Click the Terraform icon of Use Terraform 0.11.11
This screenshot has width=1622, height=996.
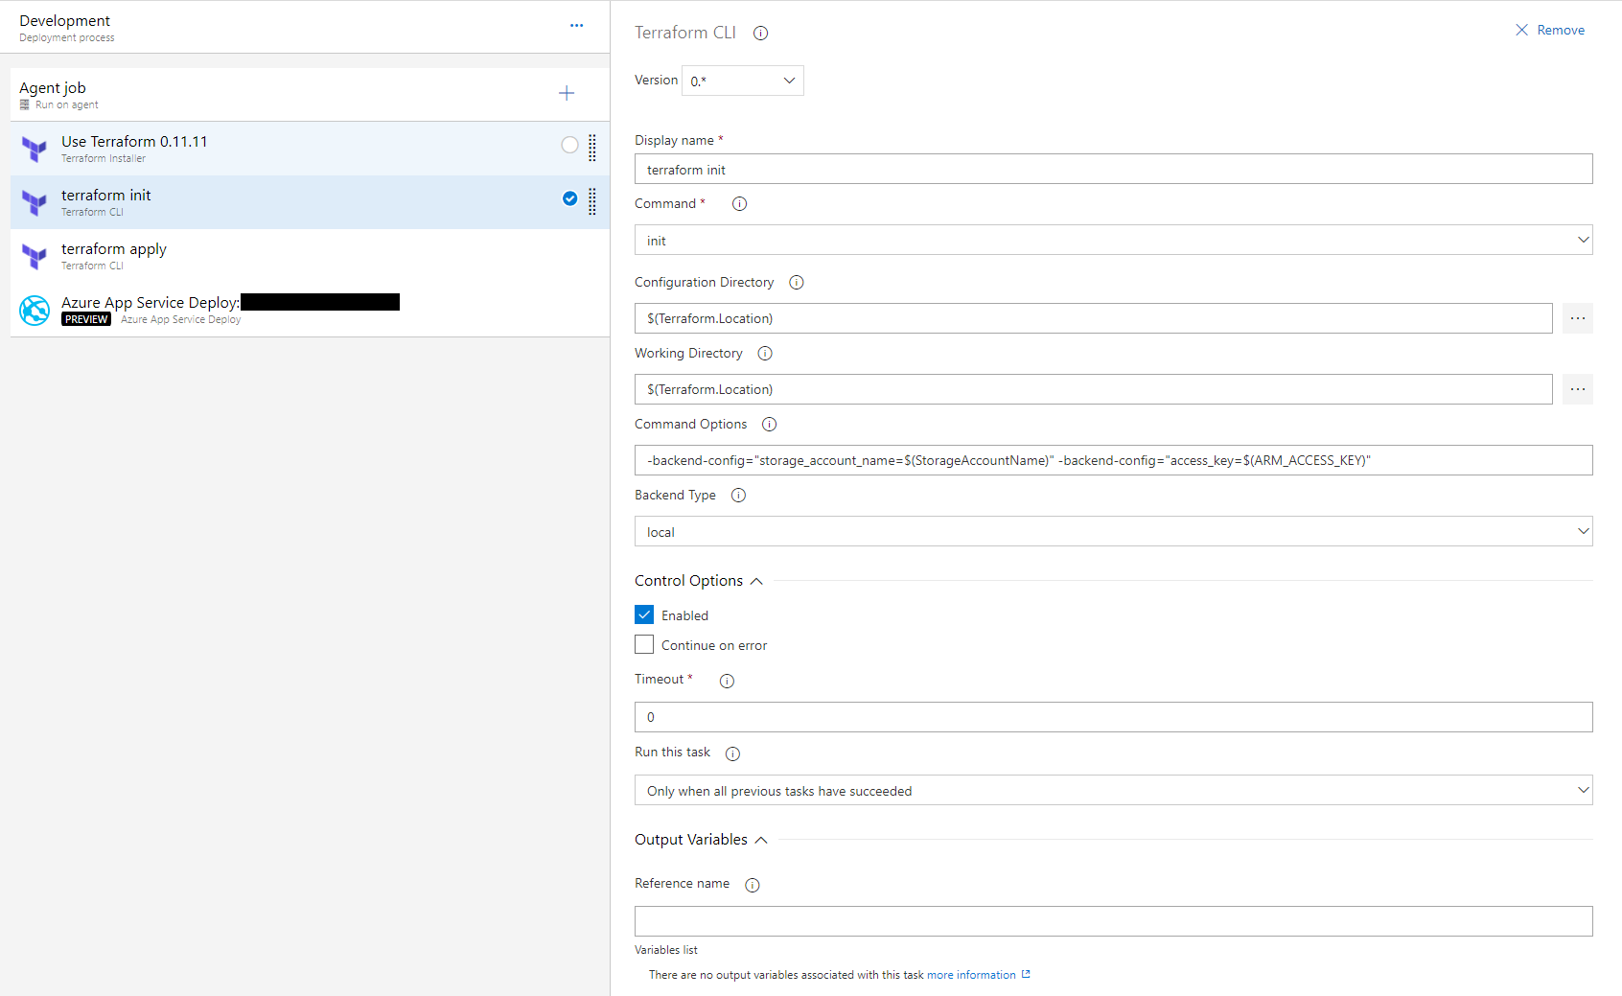[x=35, y=149]
